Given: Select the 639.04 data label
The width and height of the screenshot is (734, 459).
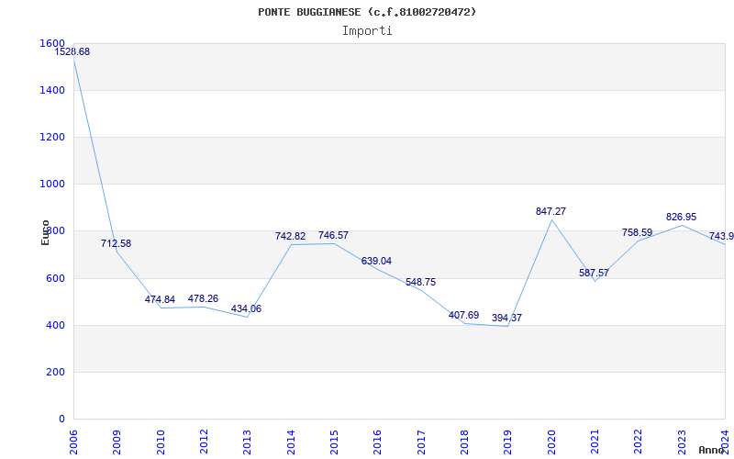Looking at the screenshot, I should pos(376,261).
